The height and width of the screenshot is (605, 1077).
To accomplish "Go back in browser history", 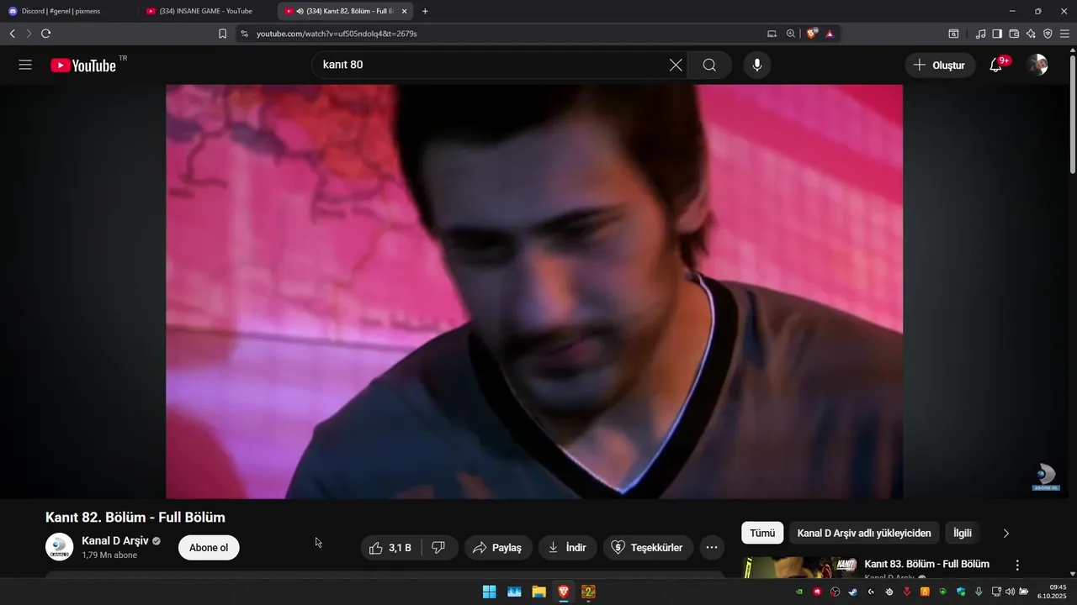I will [12, 34].
